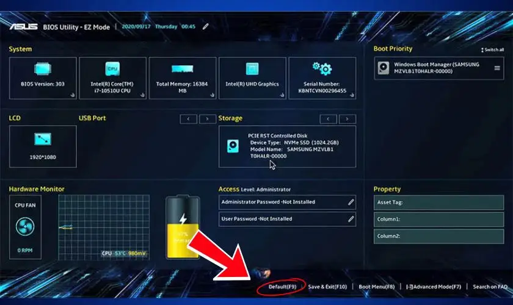Select the Windows Boot Manager boot entry
The image size is (513, 305).
[x=438, y=68]
